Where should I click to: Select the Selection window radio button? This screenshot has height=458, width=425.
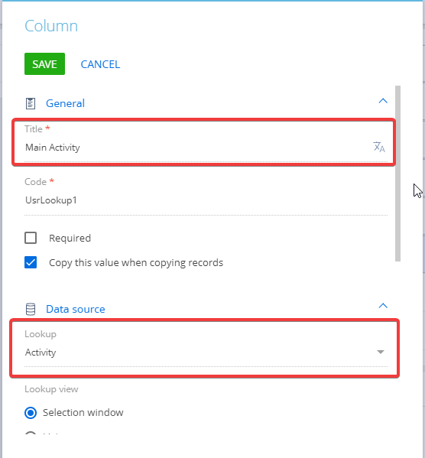(31, 413)
